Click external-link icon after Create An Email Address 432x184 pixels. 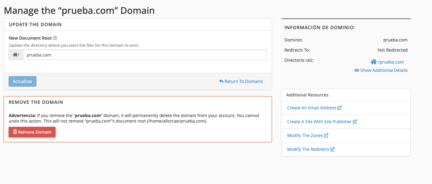[339, 108]
